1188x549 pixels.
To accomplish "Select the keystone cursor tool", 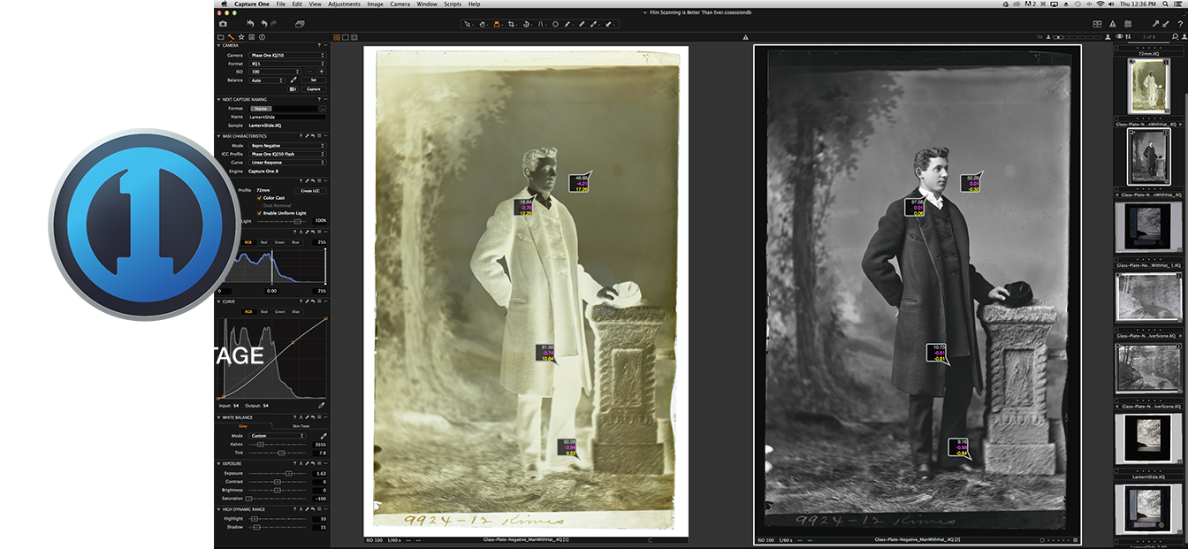I will tap(540, 24).
